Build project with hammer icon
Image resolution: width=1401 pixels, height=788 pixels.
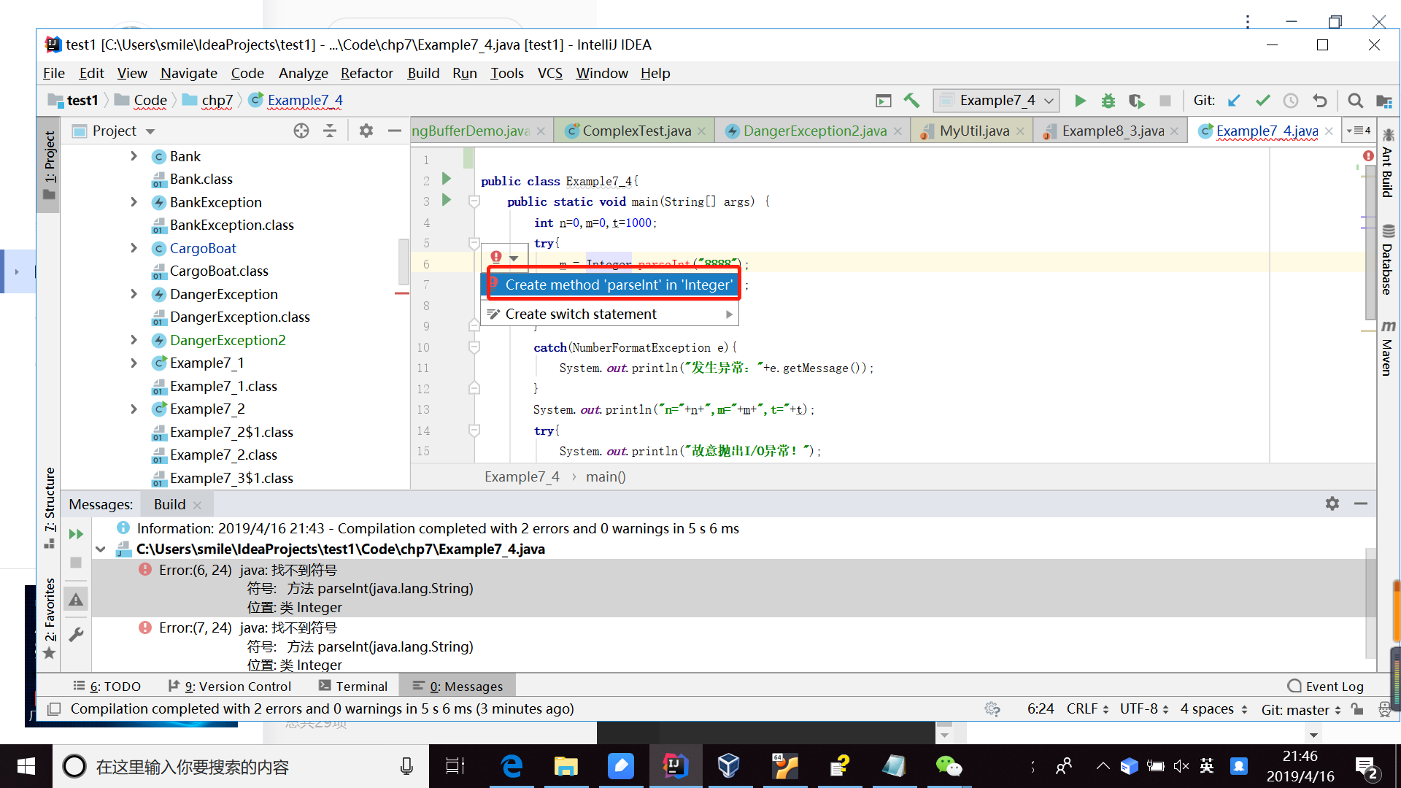click(x=911, y=101)
